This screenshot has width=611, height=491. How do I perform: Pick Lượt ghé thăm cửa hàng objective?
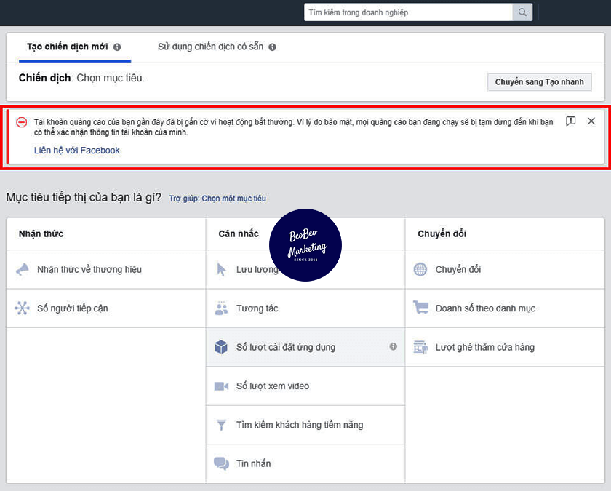484,347
